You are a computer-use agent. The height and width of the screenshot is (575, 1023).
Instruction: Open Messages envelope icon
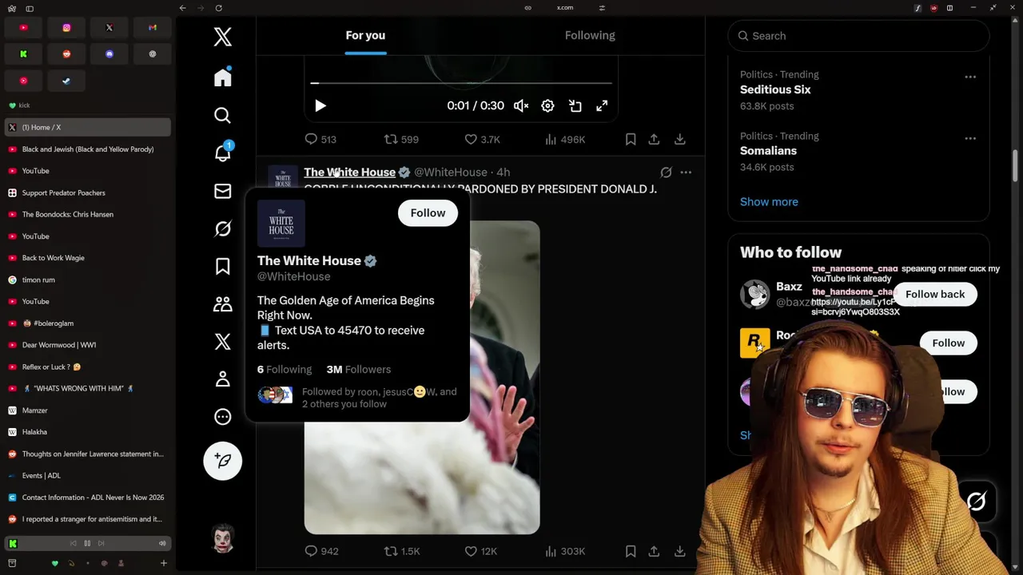223,191
